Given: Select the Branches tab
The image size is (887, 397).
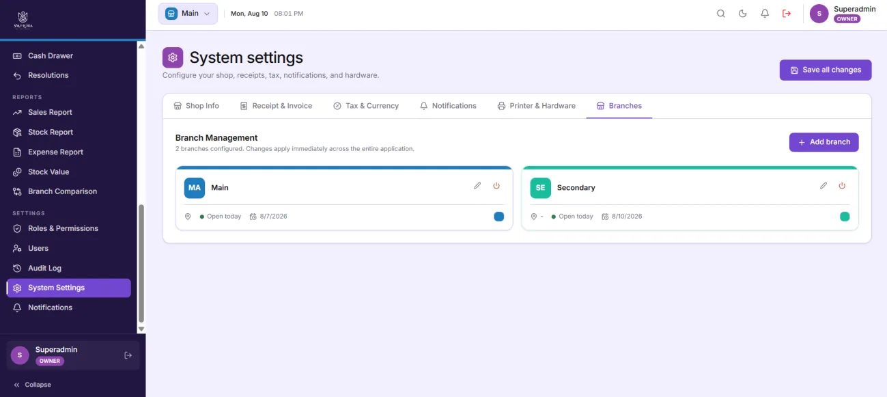Looking at the screenshot, I should coord(619,106).
